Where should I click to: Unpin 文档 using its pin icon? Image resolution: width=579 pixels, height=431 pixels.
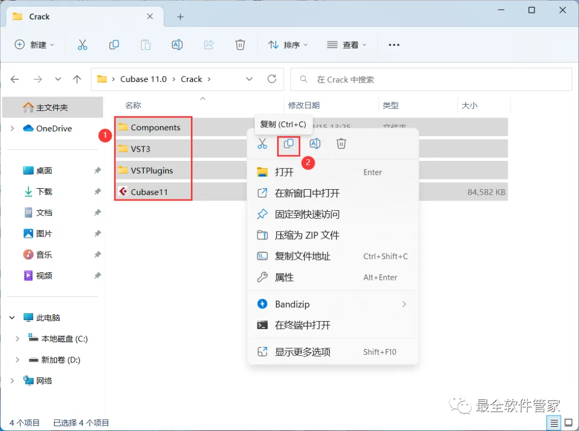tap(98, 213)
